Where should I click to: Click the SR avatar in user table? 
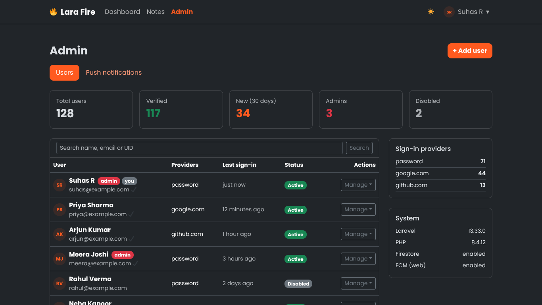pos(60,185)
